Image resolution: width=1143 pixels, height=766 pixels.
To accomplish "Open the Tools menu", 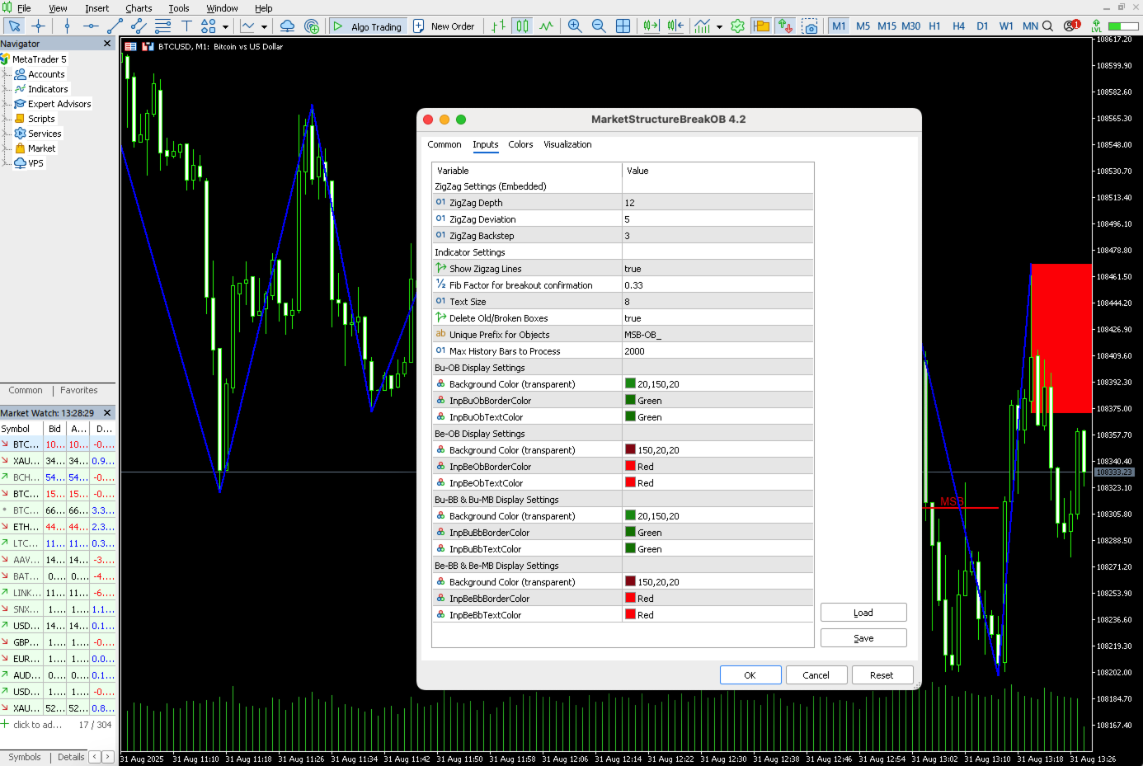I will pos(179,8).
